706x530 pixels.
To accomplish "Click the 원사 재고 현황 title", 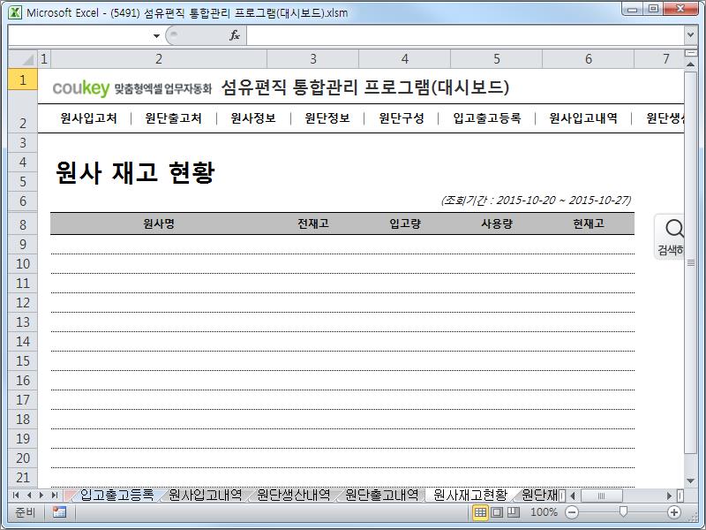I will click(x=135, y=172).
